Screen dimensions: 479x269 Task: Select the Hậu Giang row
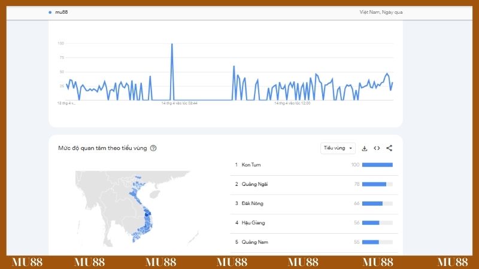[314, 223]
